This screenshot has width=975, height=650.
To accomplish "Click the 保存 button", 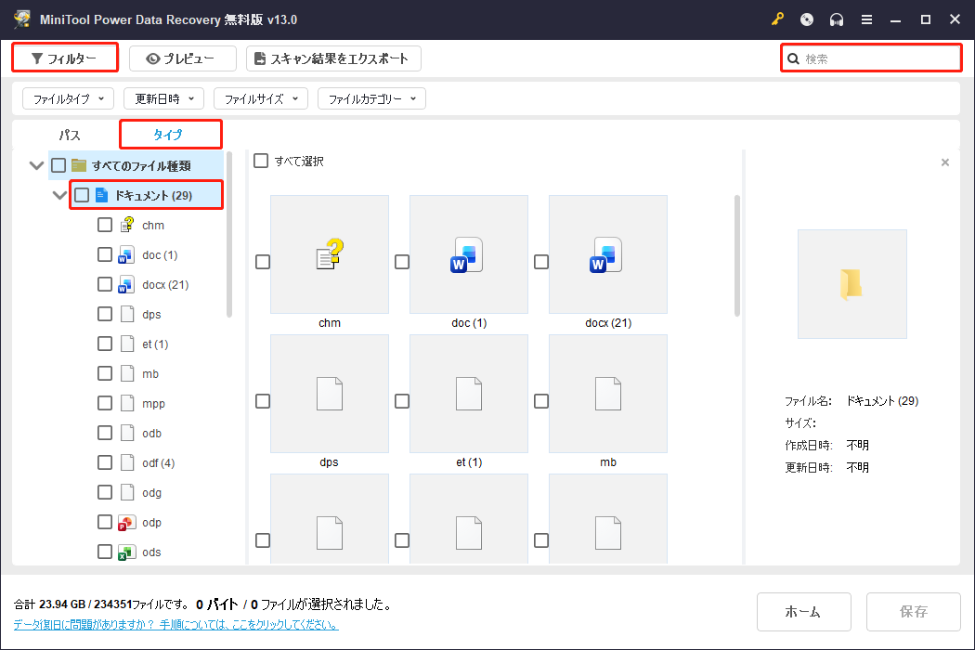I will coord(914,612).
